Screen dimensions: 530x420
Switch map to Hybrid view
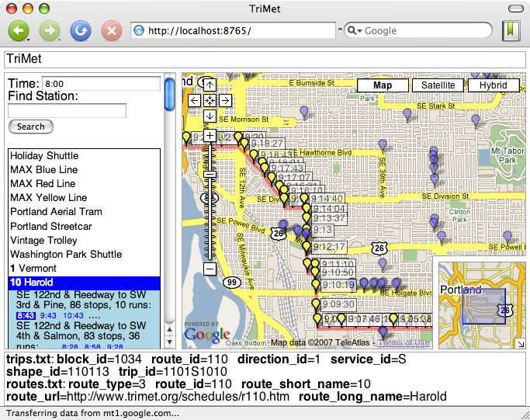(x=493, y=85)
